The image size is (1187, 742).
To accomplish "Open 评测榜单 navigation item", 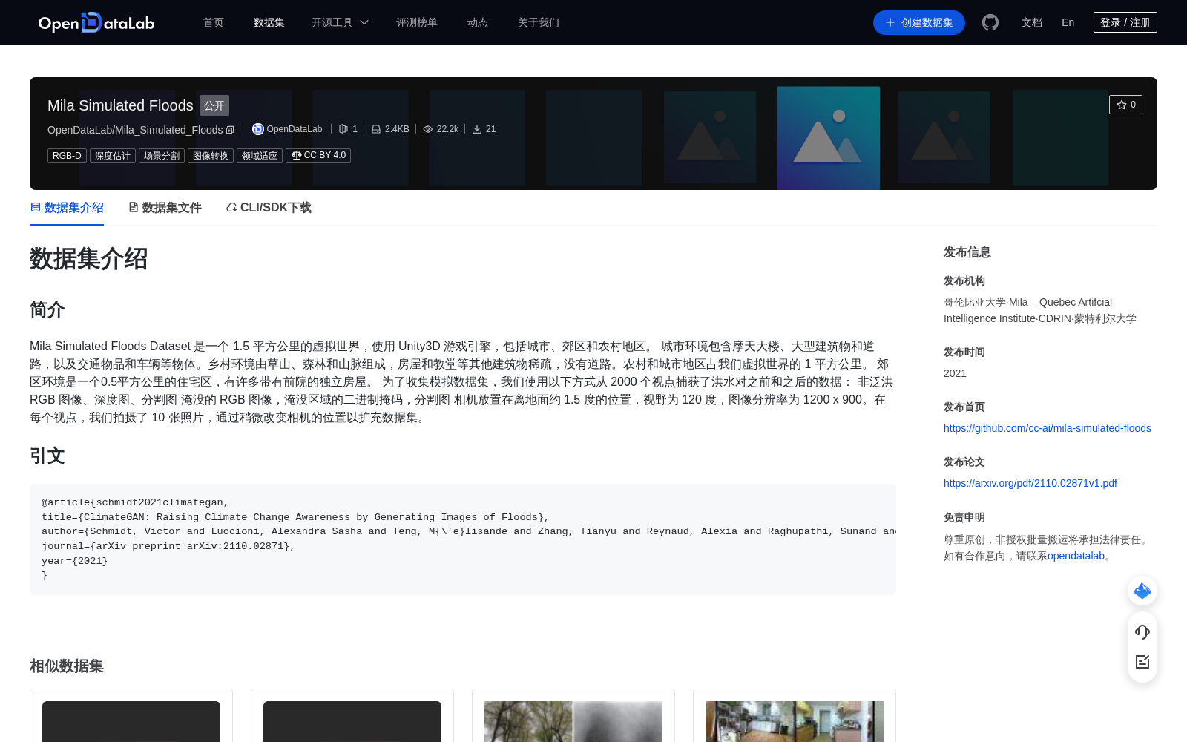I will tap(417, 22).
